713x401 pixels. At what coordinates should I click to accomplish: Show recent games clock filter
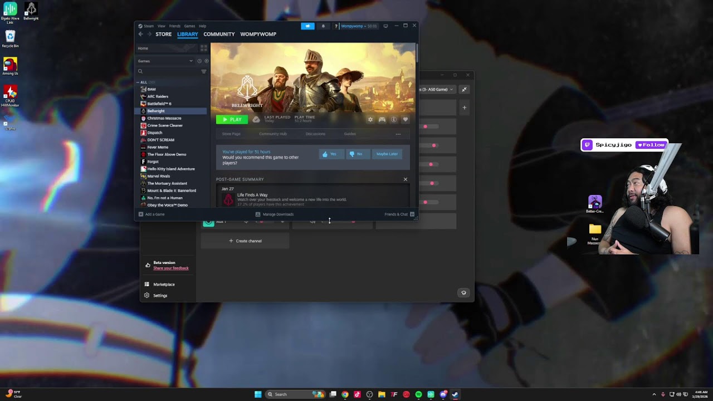click(199, 61)
